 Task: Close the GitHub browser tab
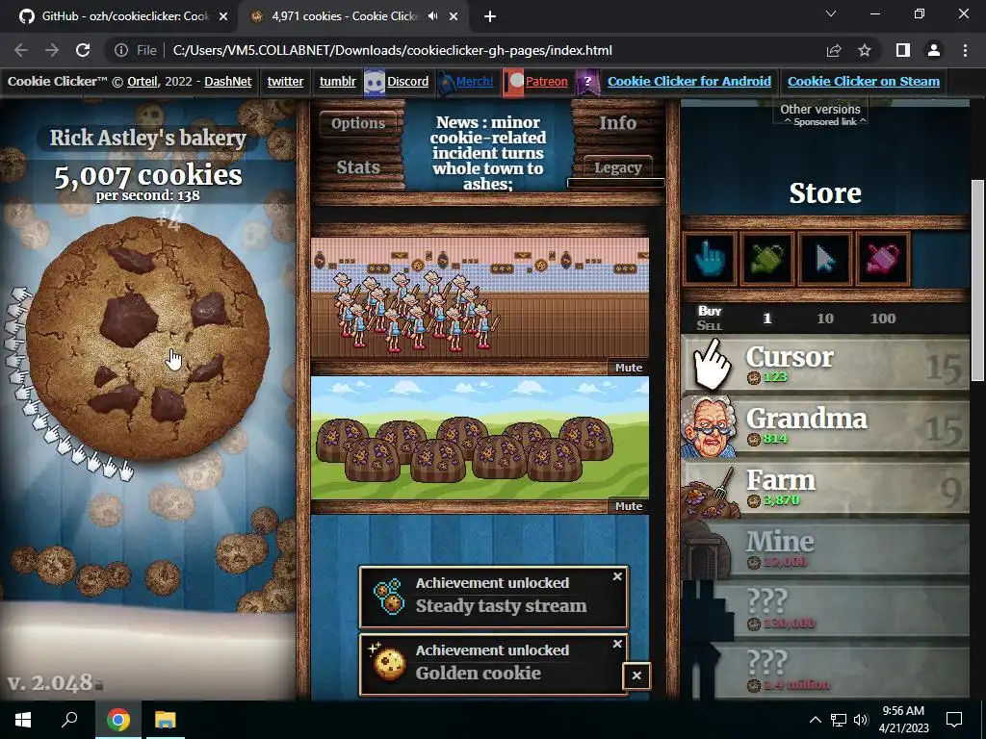tap(223, 16)
